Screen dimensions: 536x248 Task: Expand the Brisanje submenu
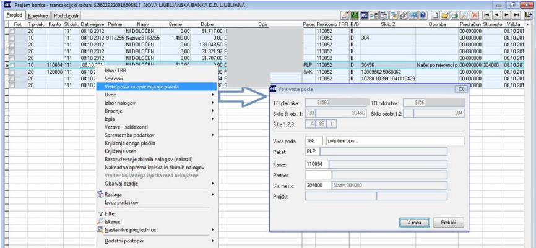[156, 111]
